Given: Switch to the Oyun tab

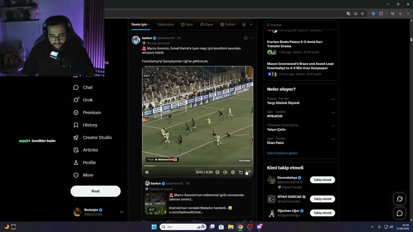Looking at the screenshot, I should [206, 24].
